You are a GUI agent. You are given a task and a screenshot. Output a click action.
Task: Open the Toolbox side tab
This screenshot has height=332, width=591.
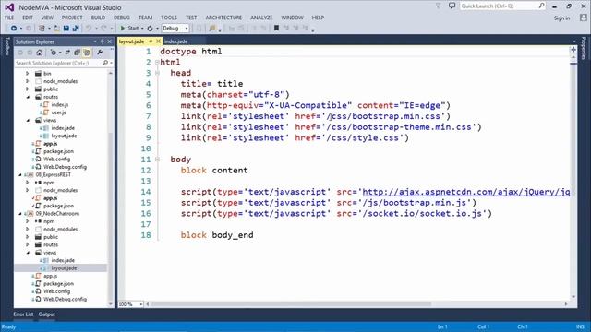(x=6, y=47)
